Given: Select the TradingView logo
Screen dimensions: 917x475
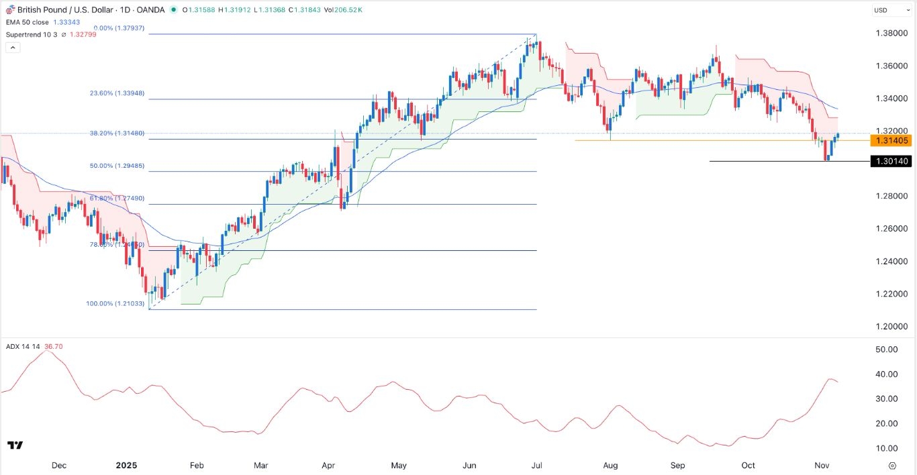Looking at the screenshot, I should pos(15,445).
